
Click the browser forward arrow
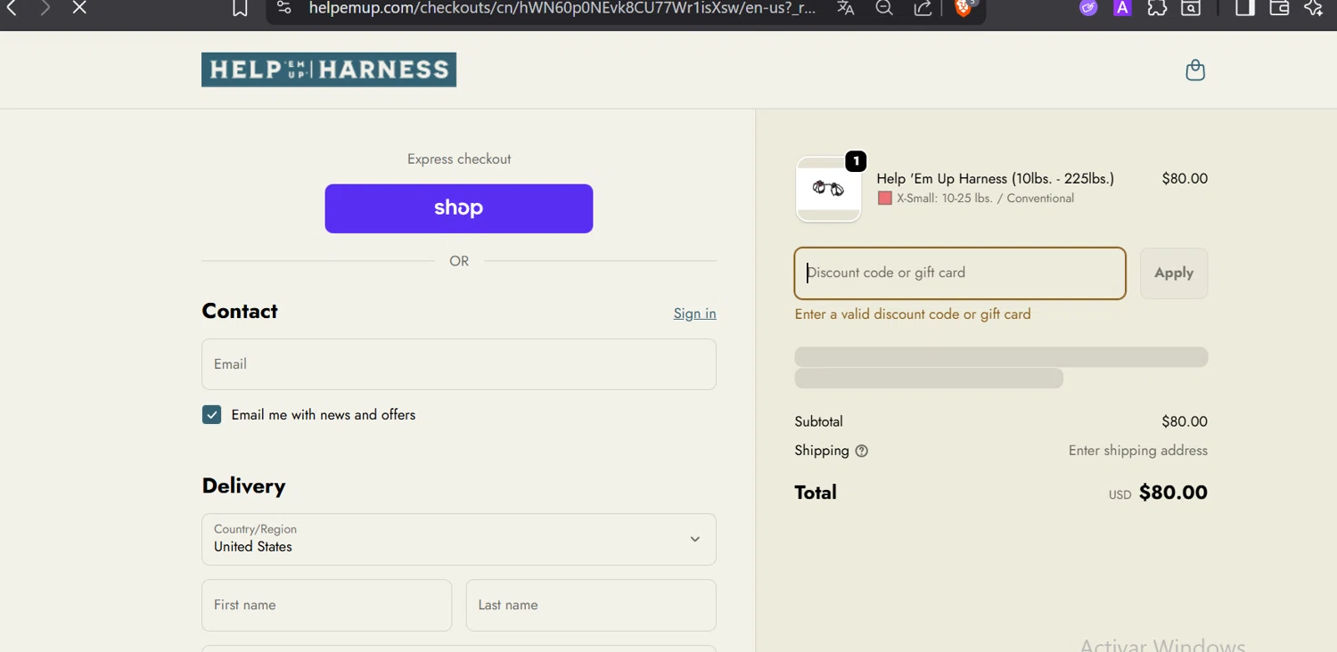45,8
